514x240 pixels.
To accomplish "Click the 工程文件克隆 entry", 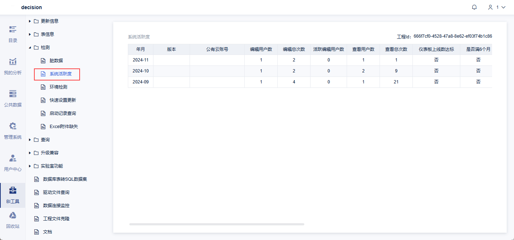I will point(56,219).
